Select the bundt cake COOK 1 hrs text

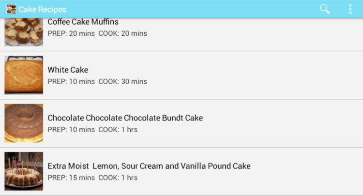(118, 129)
